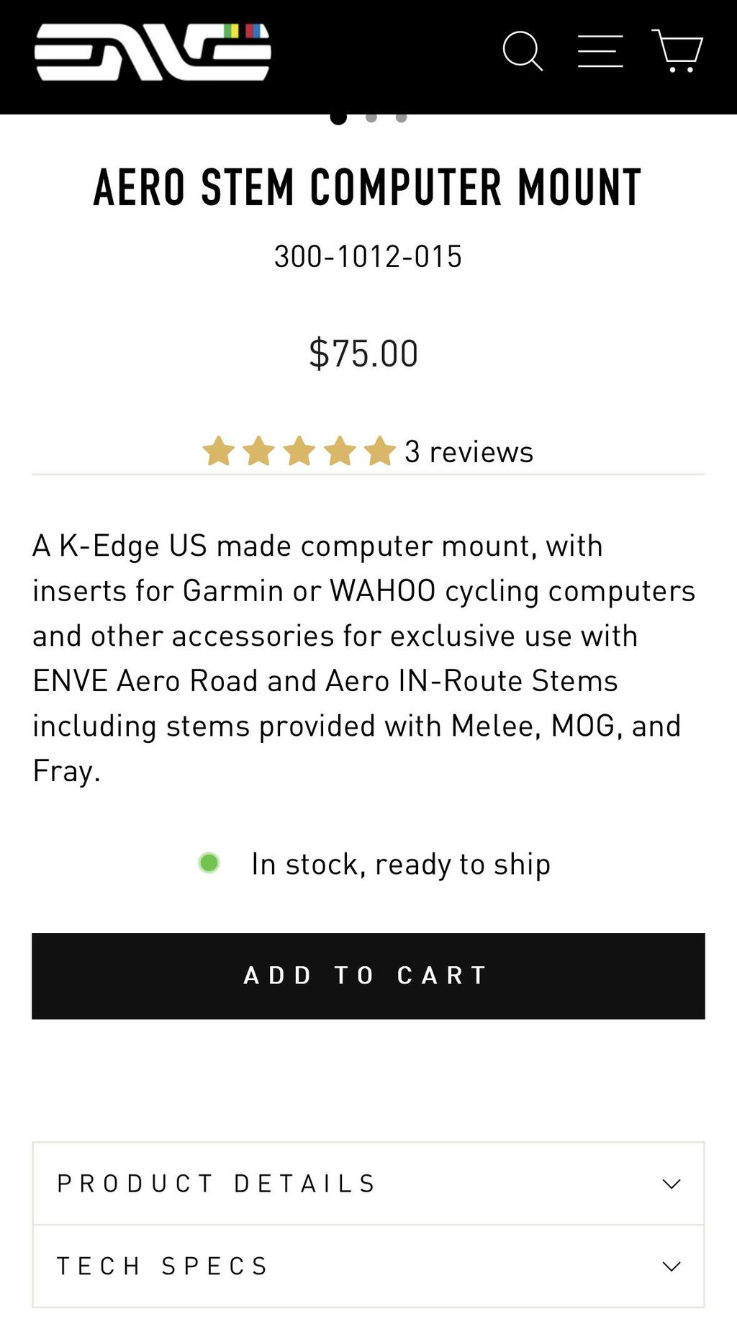The width and height of the screenshot is (737, 1319).
Task: Open the 3 reviews link
Action: 469,452
